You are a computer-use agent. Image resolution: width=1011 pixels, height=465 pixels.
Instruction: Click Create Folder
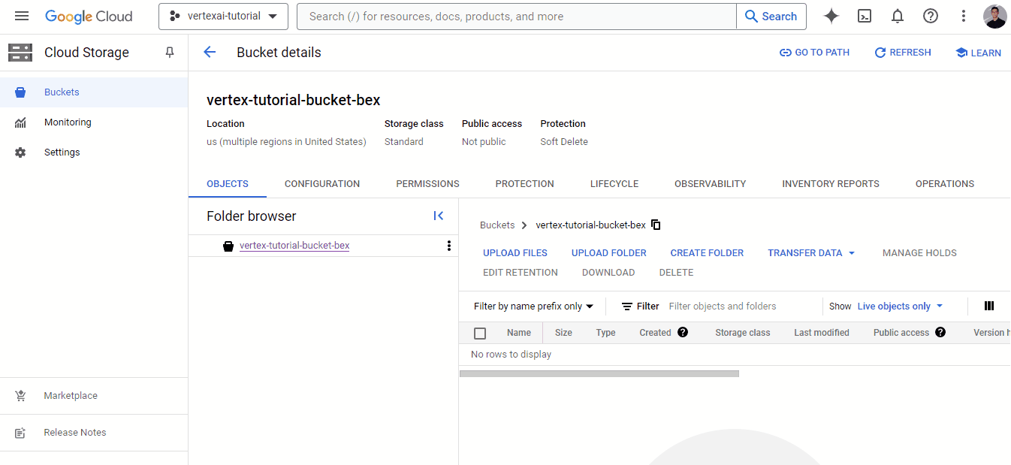707,253
